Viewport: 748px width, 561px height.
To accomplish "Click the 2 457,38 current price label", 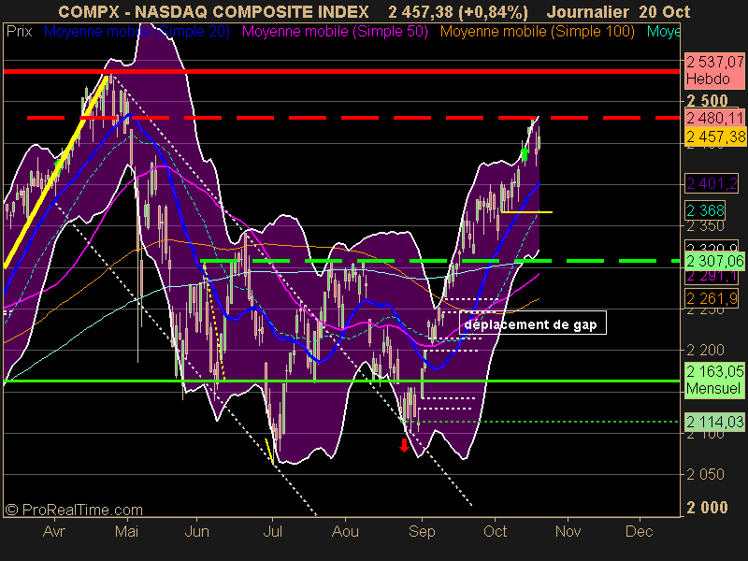I will 714,137.
